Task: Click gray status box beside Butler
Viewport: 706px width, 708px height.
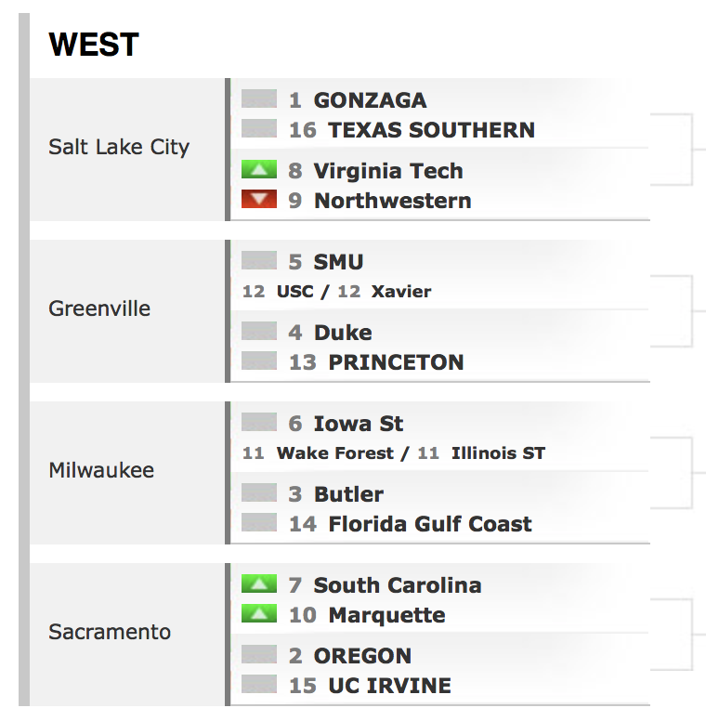Action: 259,492
